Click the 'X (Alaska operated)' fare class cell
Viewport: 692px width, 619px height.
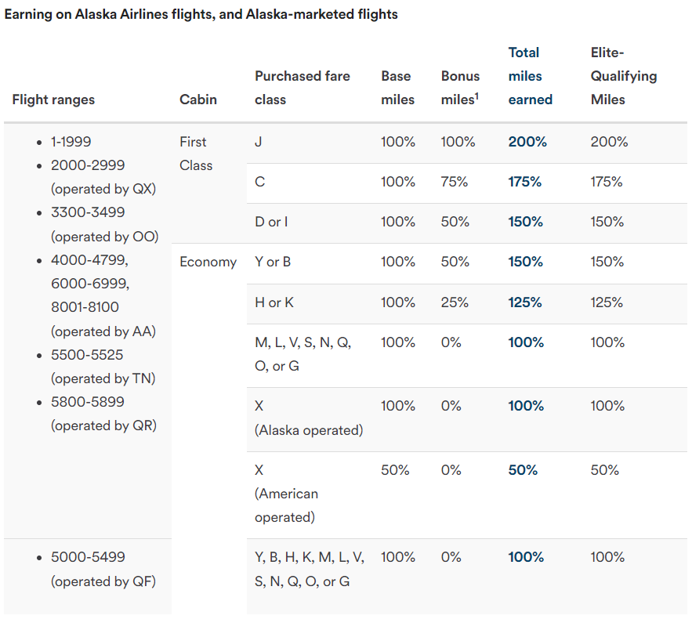tap(309, 418)
